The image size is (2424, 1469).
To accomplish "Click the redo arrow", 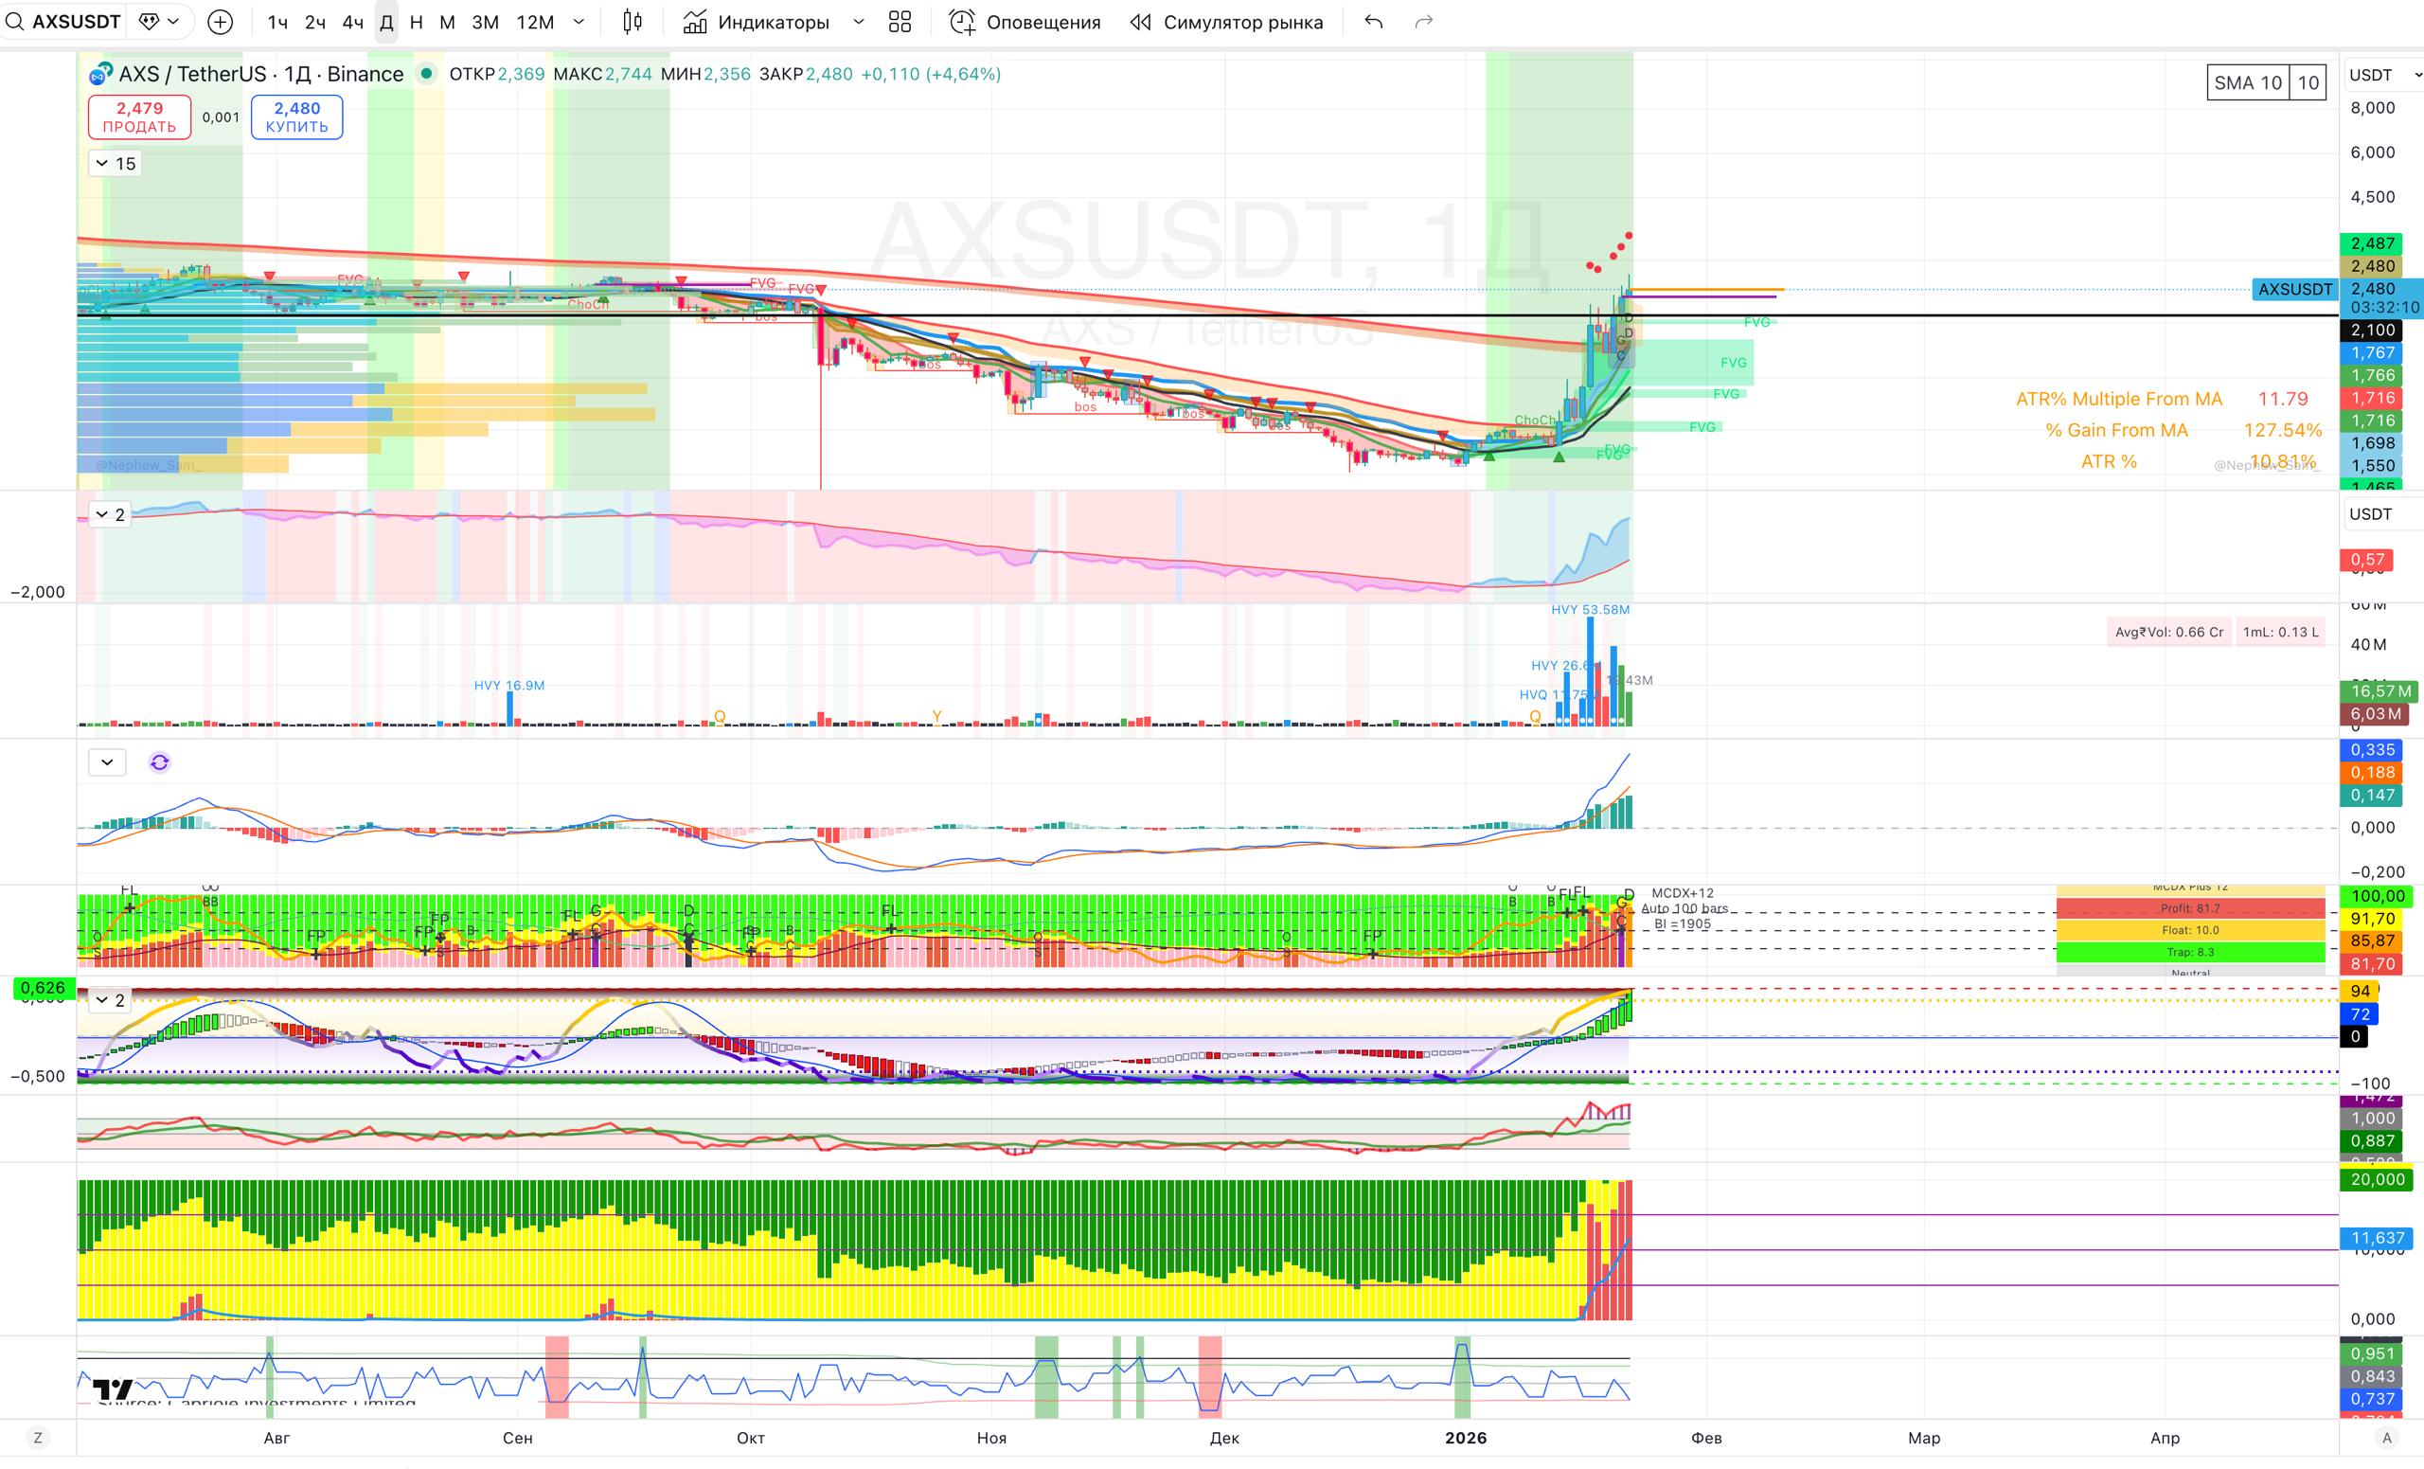I will (1423, 22).
